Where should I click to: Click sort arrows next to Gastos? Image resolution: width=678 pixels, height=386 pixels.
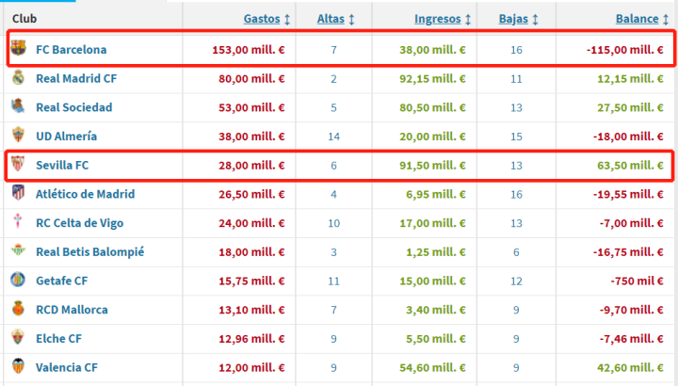[x=287, y=20]
